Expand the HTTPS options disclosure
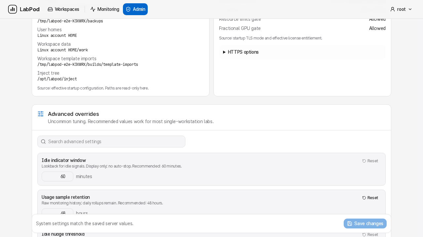The image size is (423, 237). [302, 52]
